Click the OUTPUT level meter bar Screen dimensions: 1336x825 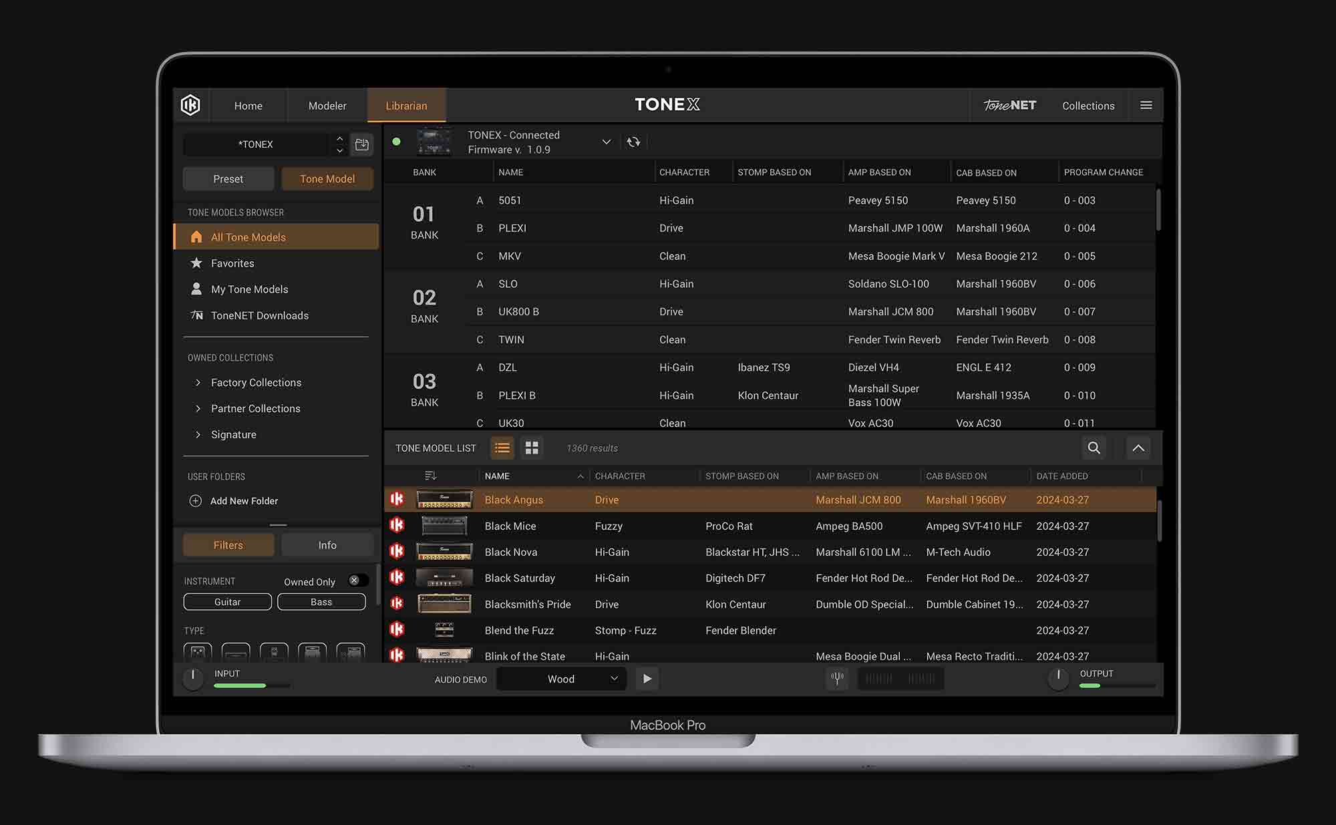click(x=1117, y=685)
